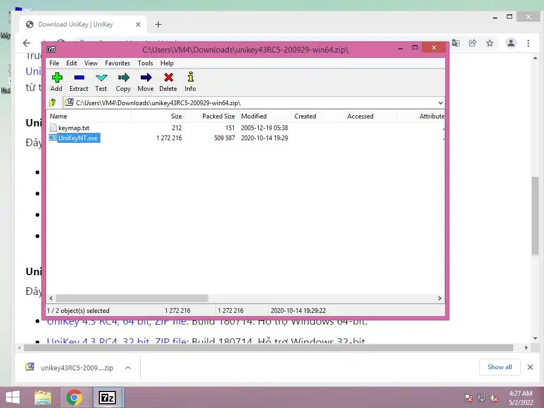The image size is (544, 408).
Task: Click the Chrome share icon
Action: coord(472,43)
